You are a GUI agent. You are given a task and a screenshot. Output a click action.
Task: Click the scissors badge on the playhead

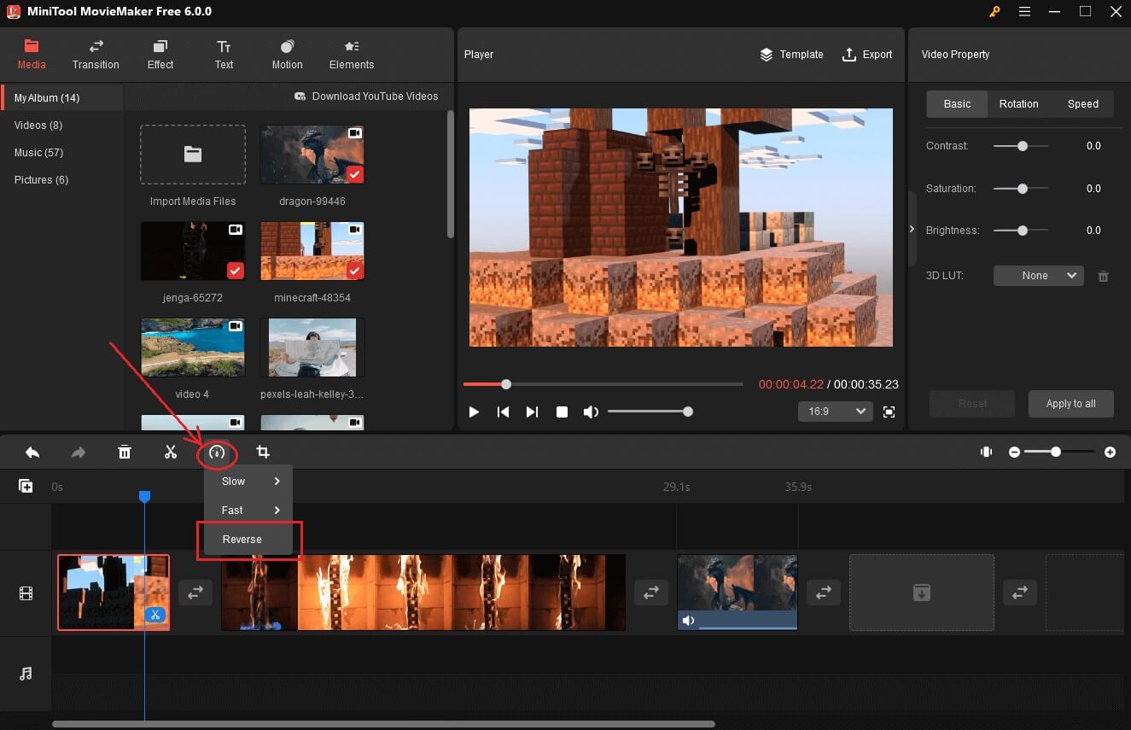[155, 615]
